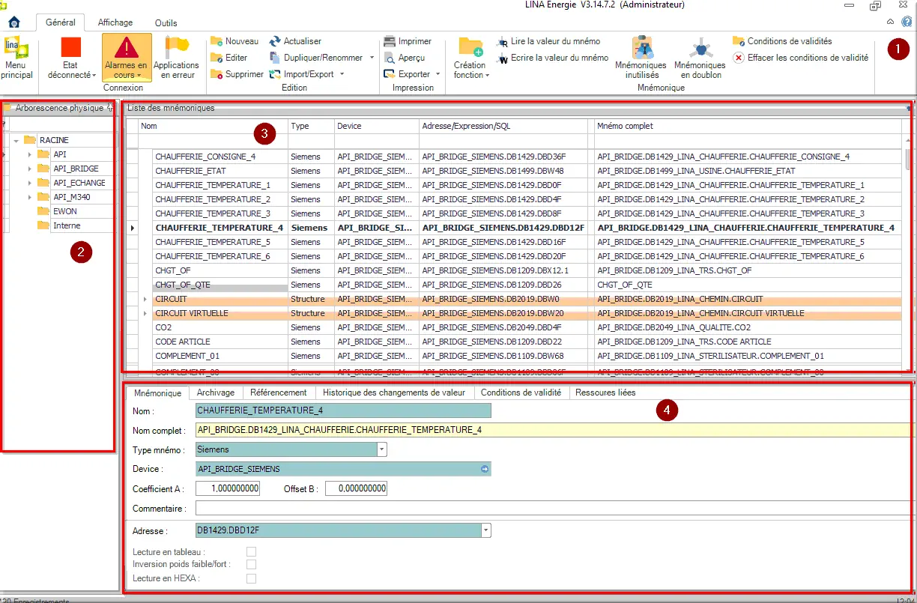The image size is (917, 603).
Task: Collapse the ribbon with the caret icon
Action: click(890, 22)
